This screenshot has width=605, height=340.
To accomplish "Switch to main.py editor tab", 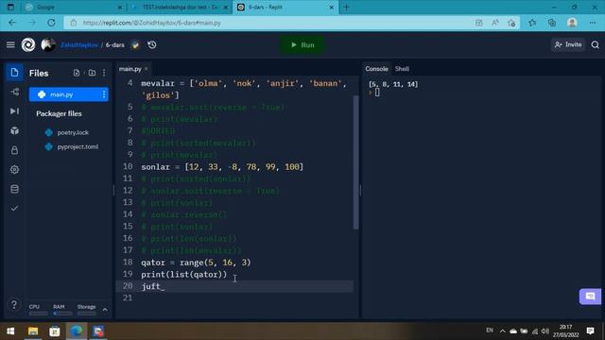I will 130,69.
